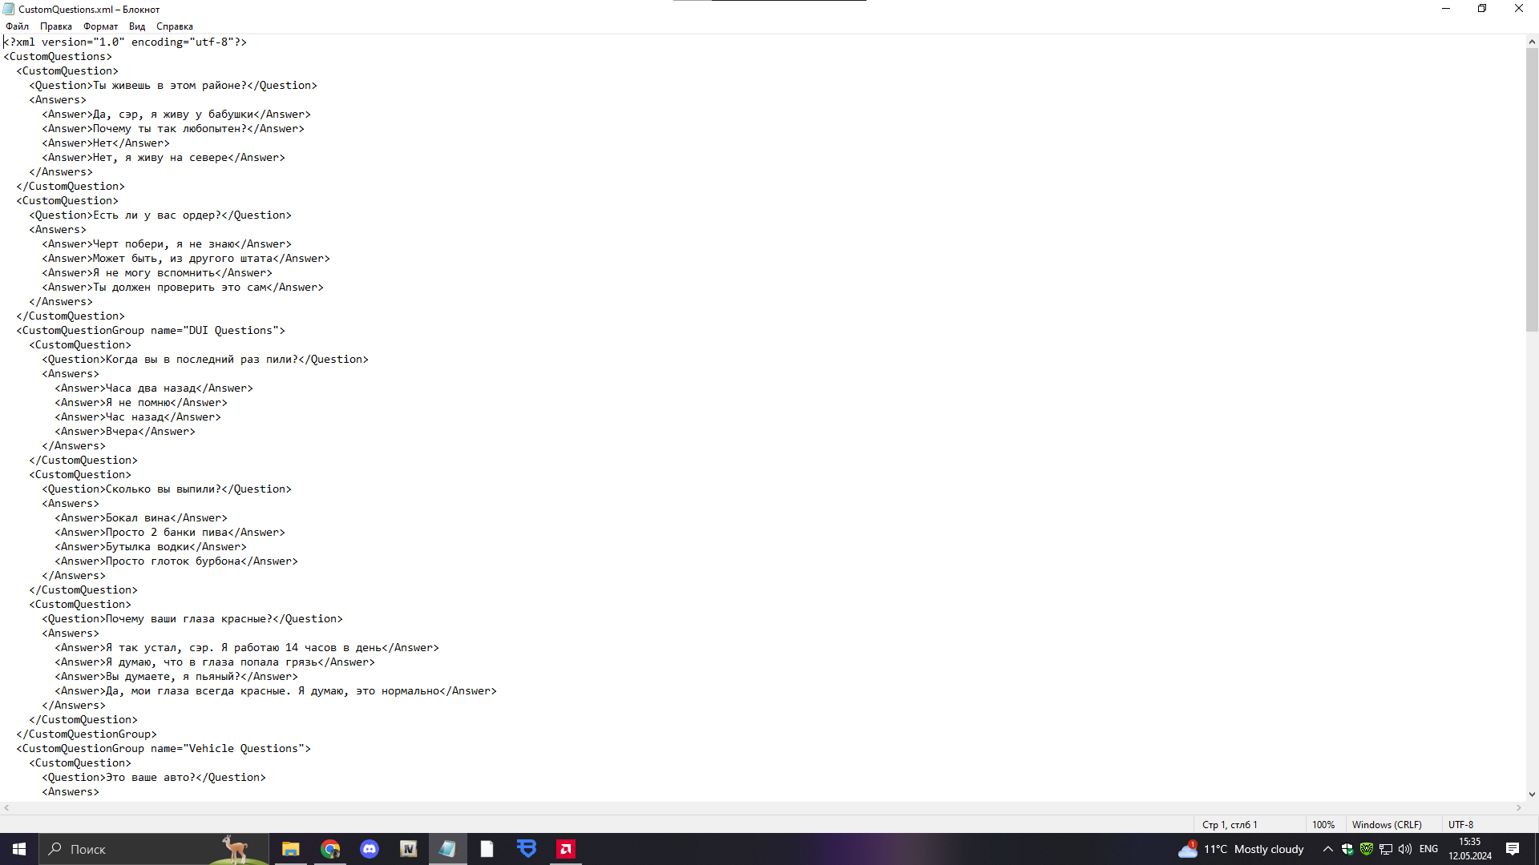Open the Файл menu
This screenshot has height=865, width=1539.
tap(17, 26)
